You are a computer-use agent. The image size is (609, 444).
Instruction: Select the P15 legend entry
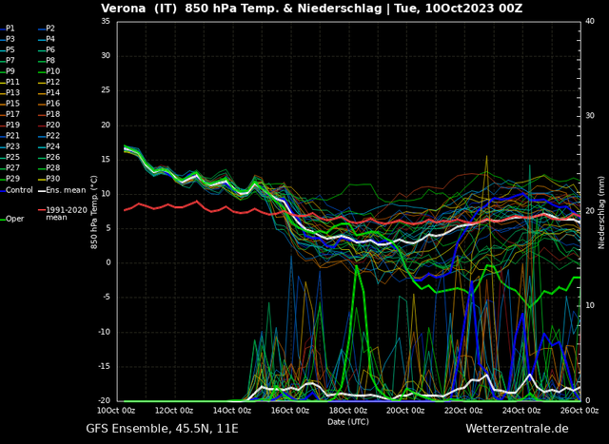click(10, 104)
